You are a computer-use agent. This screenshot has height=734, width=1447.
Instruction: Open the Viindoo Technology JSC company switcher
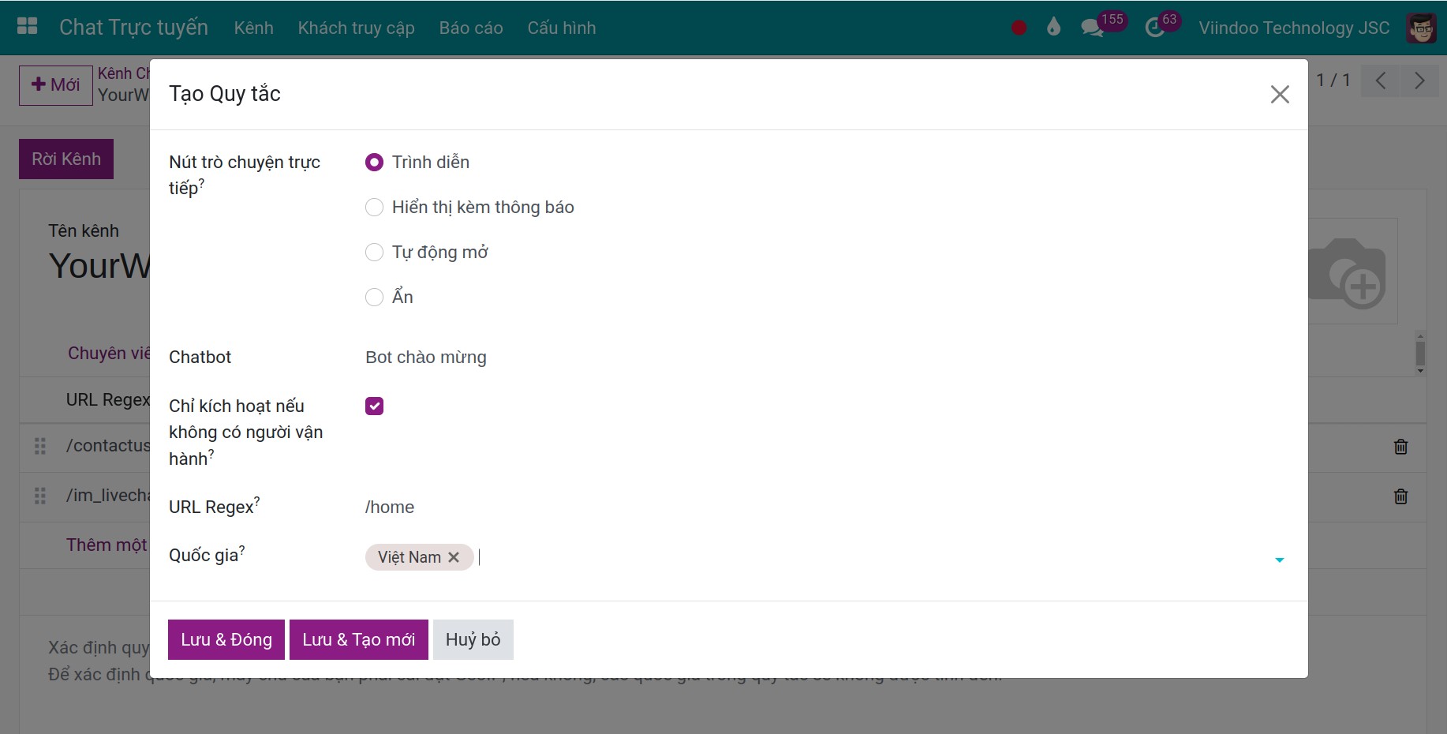(x=1293, y=28)
